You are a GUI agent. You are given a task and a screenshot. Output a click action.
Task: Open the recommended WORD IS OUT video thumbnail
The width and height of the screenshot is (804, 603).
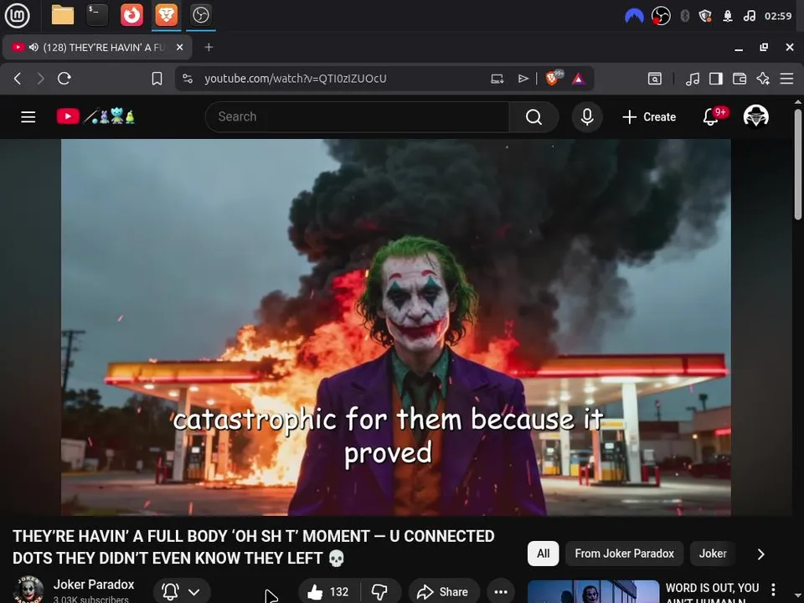click(x=593, y=592)
